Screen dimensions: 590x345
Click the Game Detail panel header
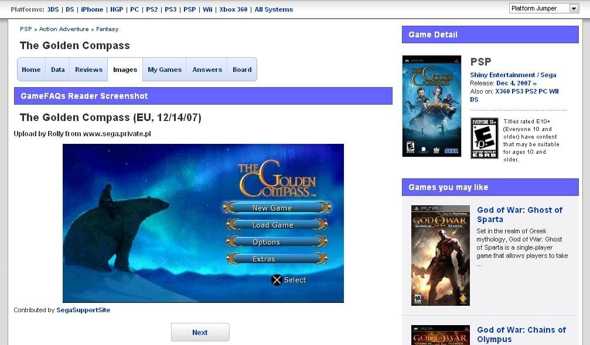(x=490, y=34)
